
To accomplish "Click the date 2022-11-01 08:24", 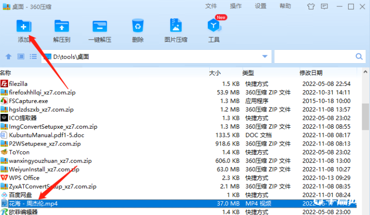I will [326, 195].
